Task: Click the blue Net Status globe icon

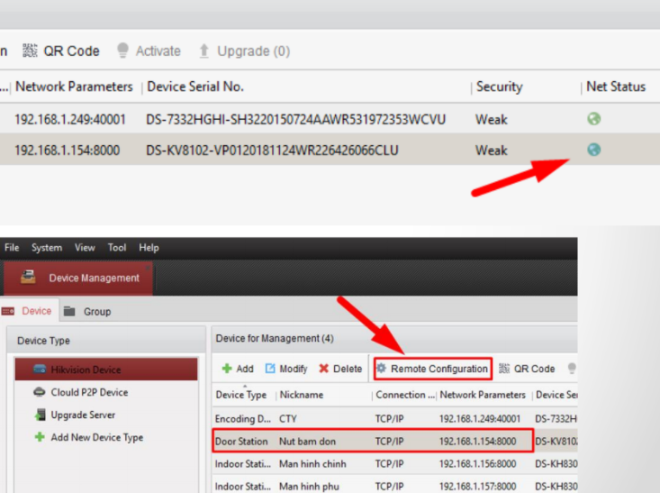Action: [593, 151]
